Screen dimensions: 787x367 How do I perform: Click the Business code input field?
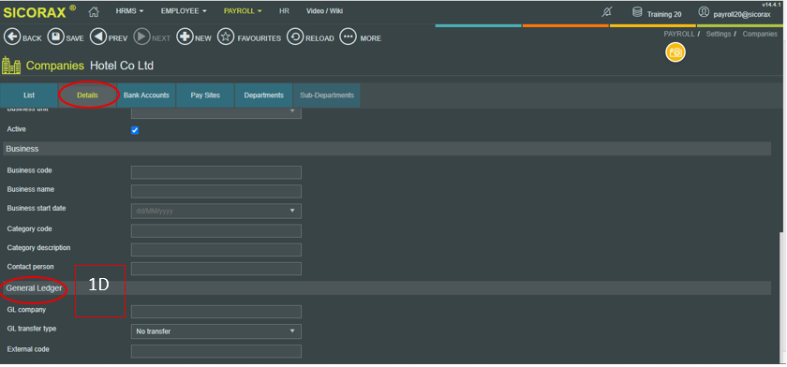point(216,172)
